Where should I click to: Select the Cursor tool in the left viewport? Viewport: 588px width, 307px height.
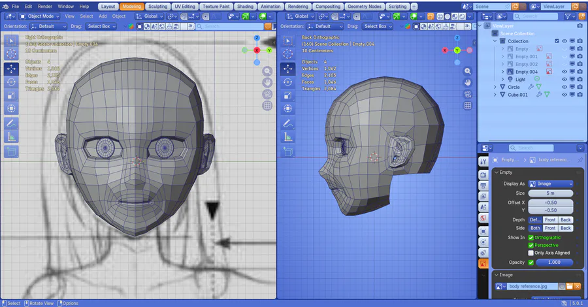click(x=11, y=54)
